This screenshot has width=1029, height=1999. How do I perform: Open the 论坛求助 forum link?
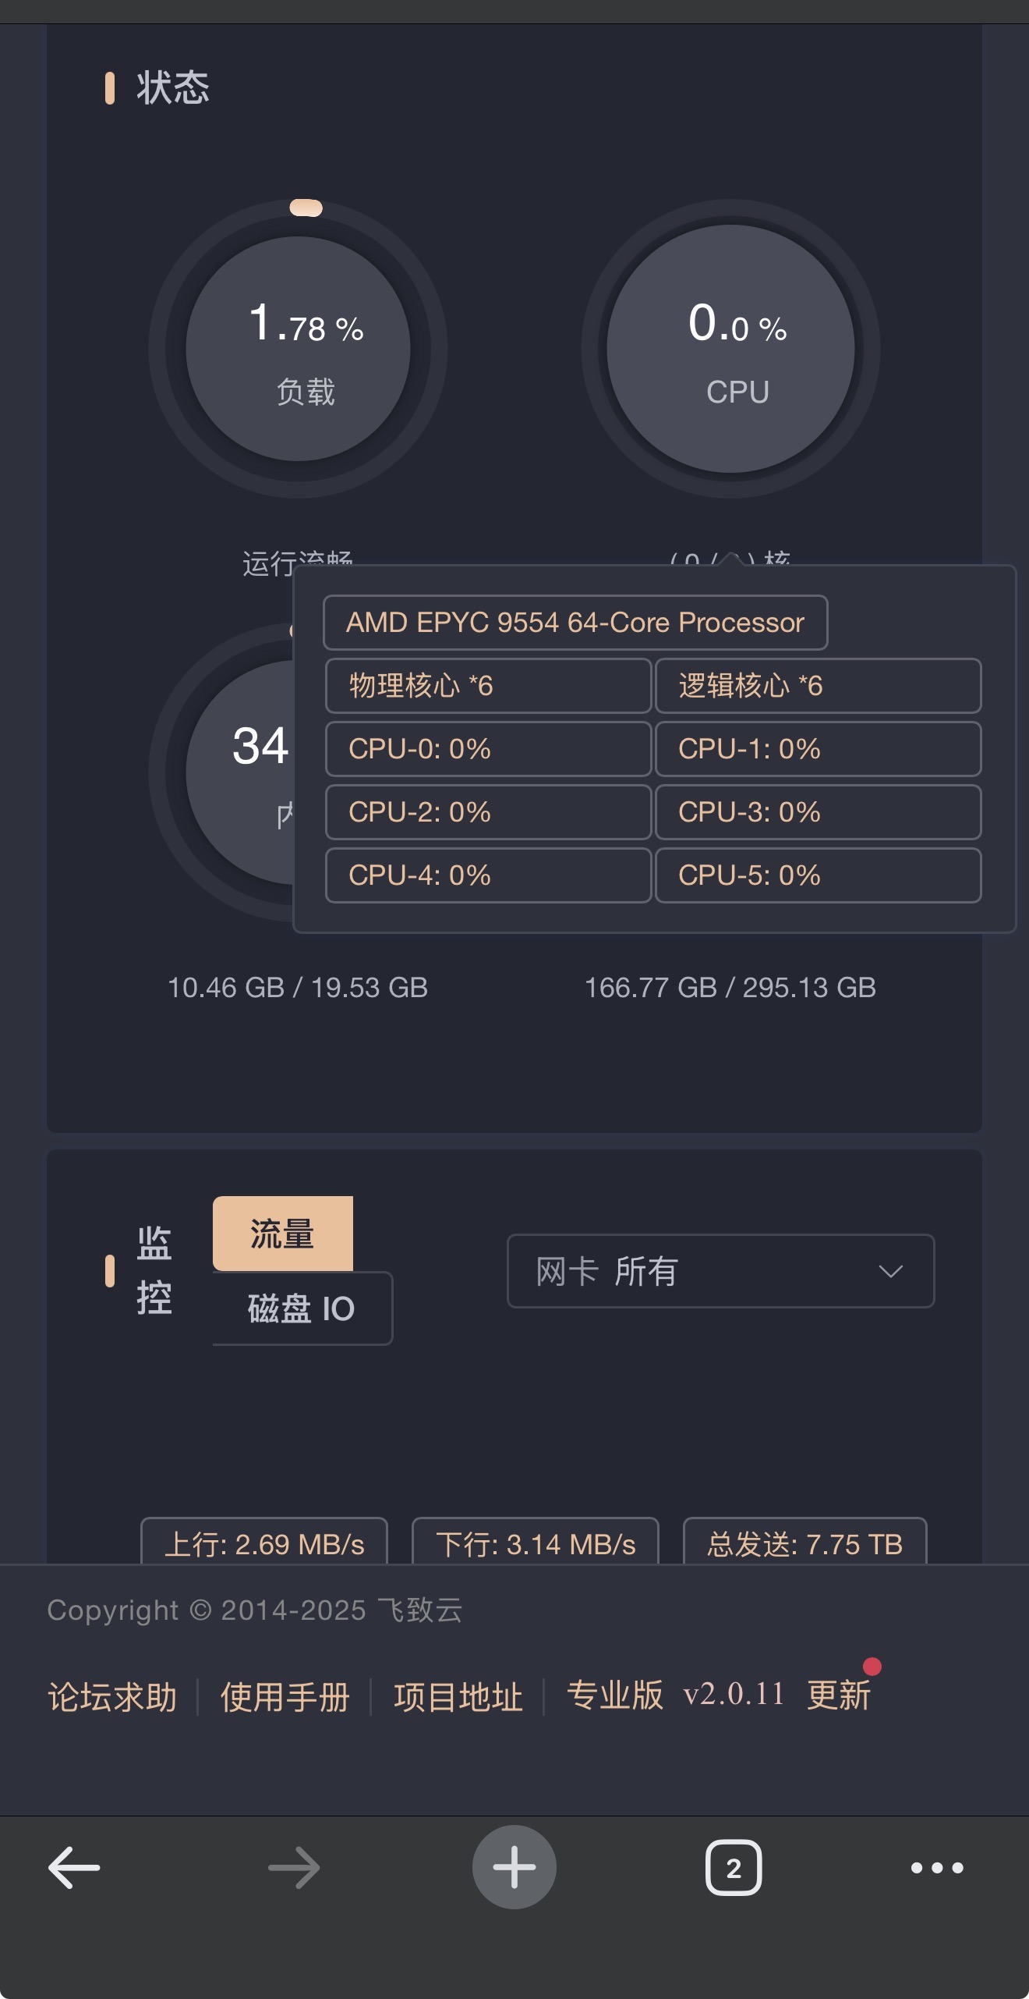112,1697
